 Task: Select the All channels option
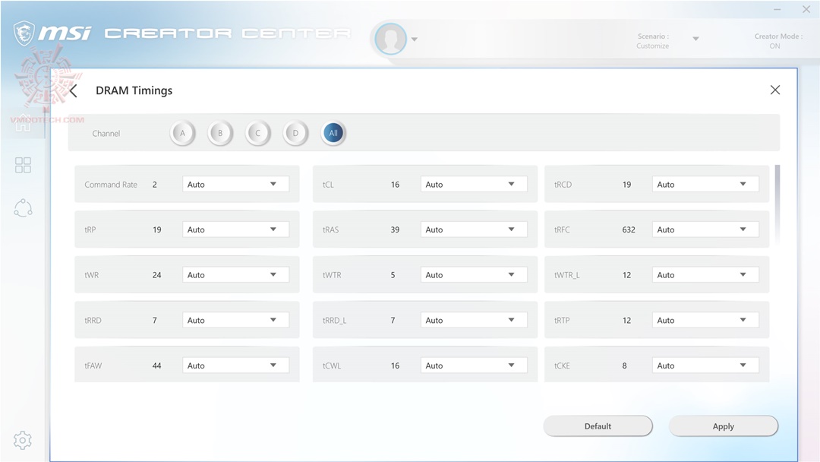tap(333, 133)
